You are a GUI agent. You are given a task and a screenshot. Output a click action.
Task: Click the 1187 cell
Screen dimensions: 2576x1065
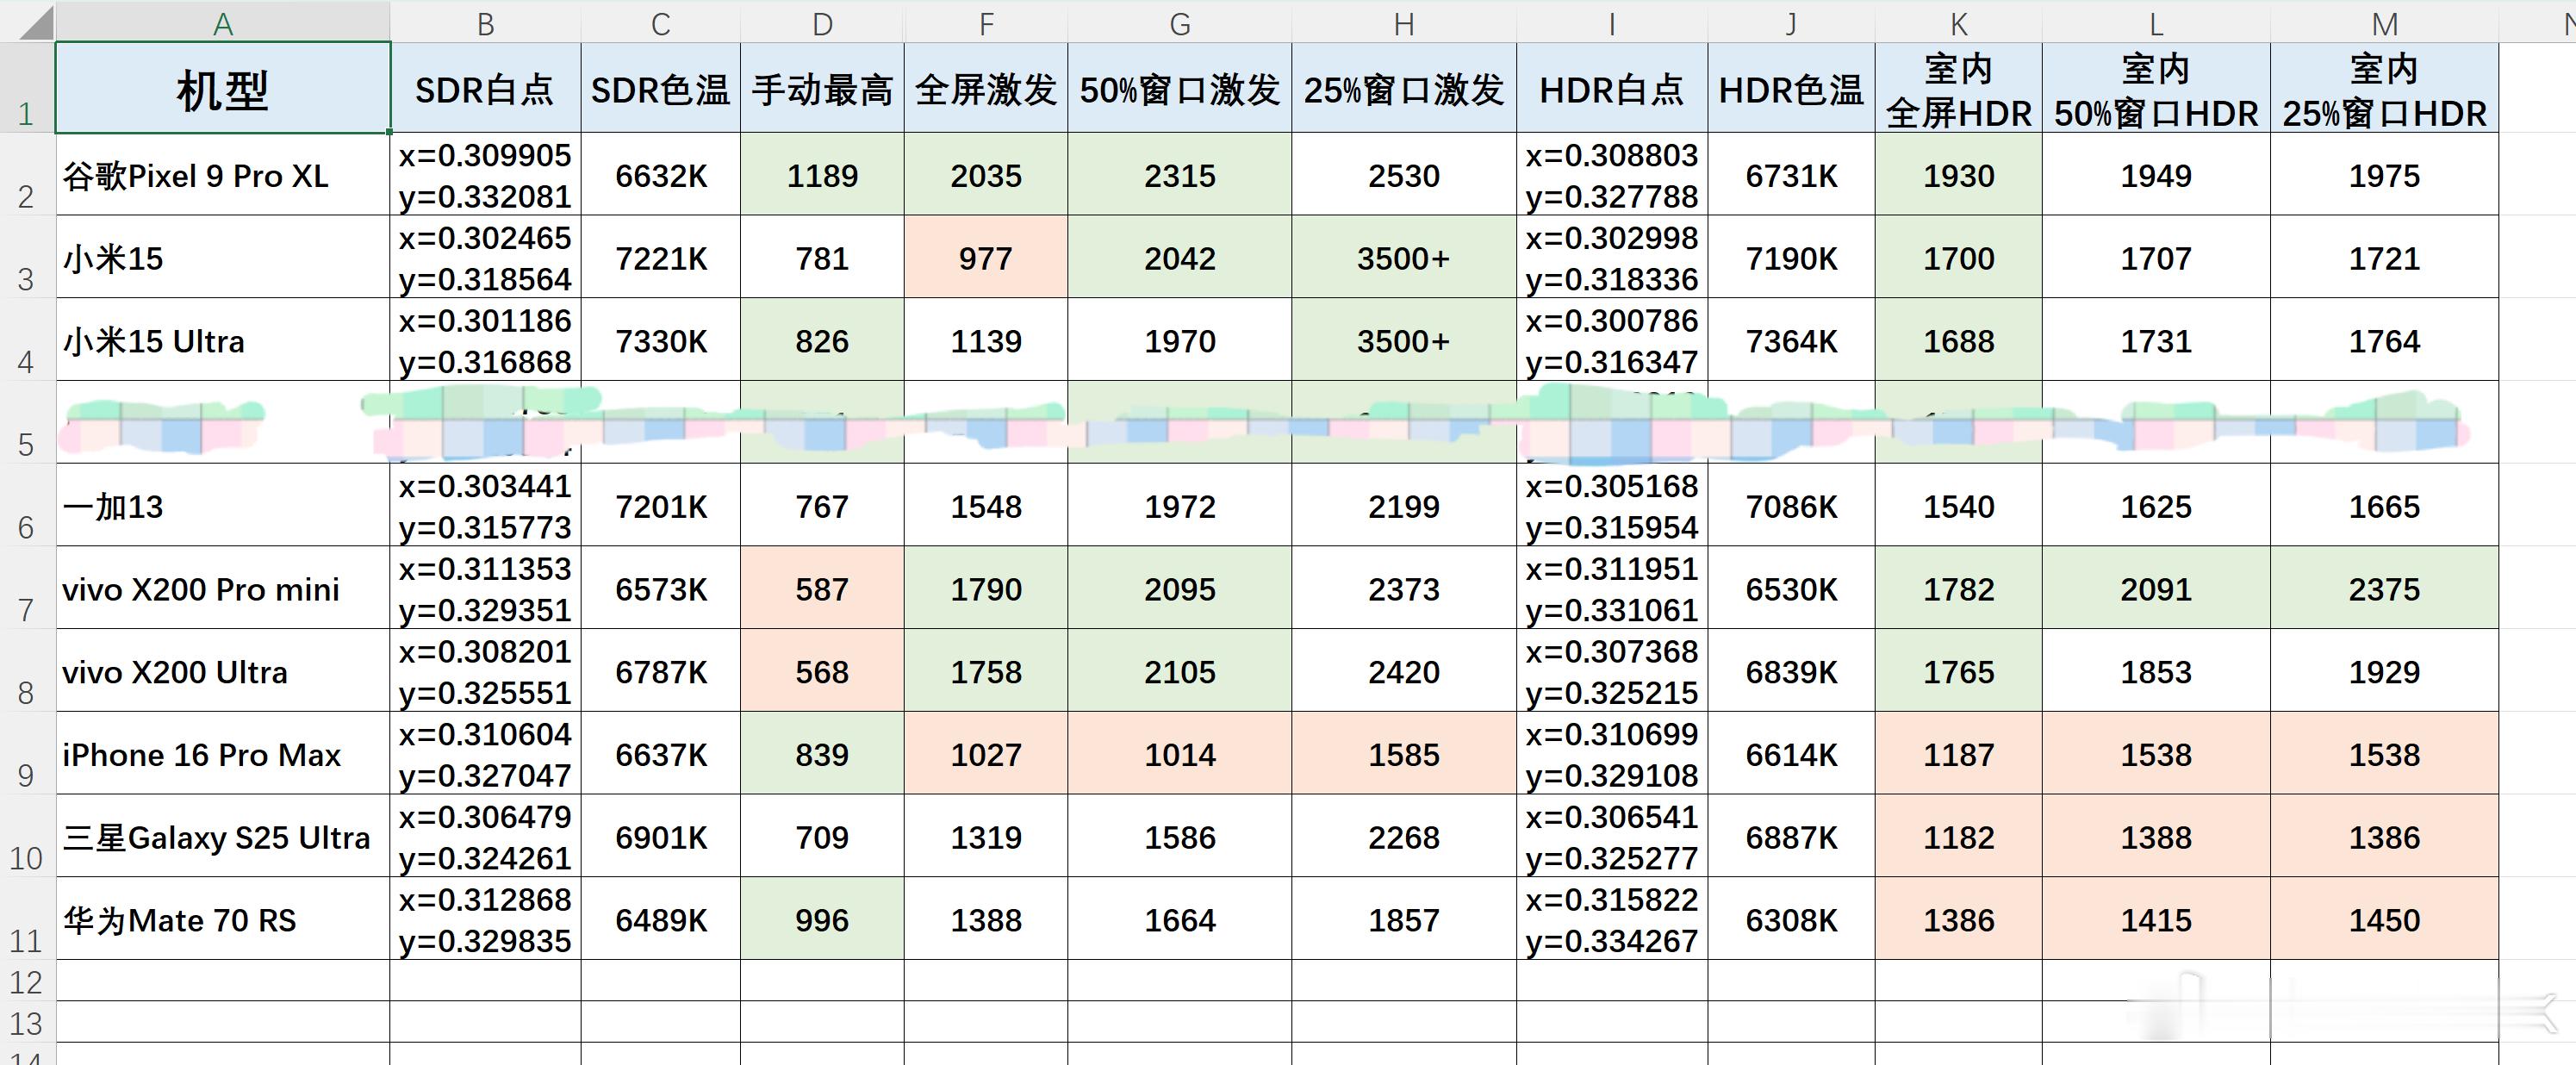click(x=1958, y=754)
